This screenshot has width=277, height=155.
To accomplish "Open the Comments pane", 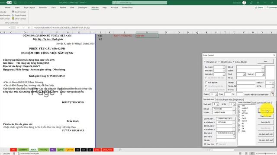I will pyautogui.click(x=272, y=8).
